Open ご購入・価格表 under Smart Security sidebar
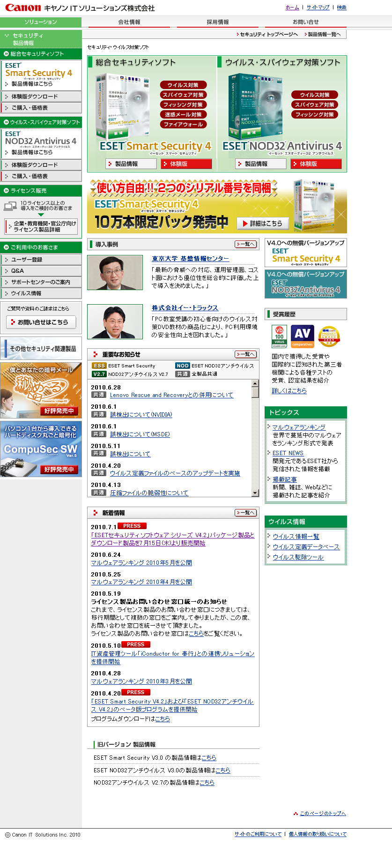 pyautogui.click(x=41, y=108)
